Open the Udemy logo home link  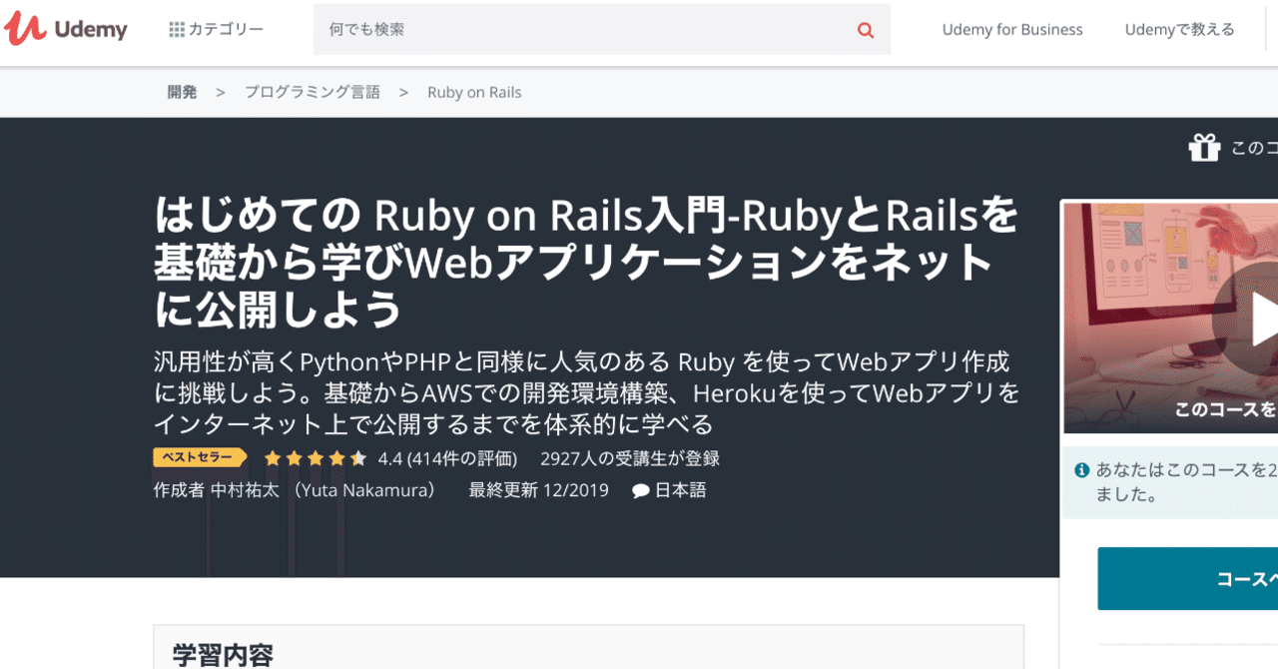[66, 29]
